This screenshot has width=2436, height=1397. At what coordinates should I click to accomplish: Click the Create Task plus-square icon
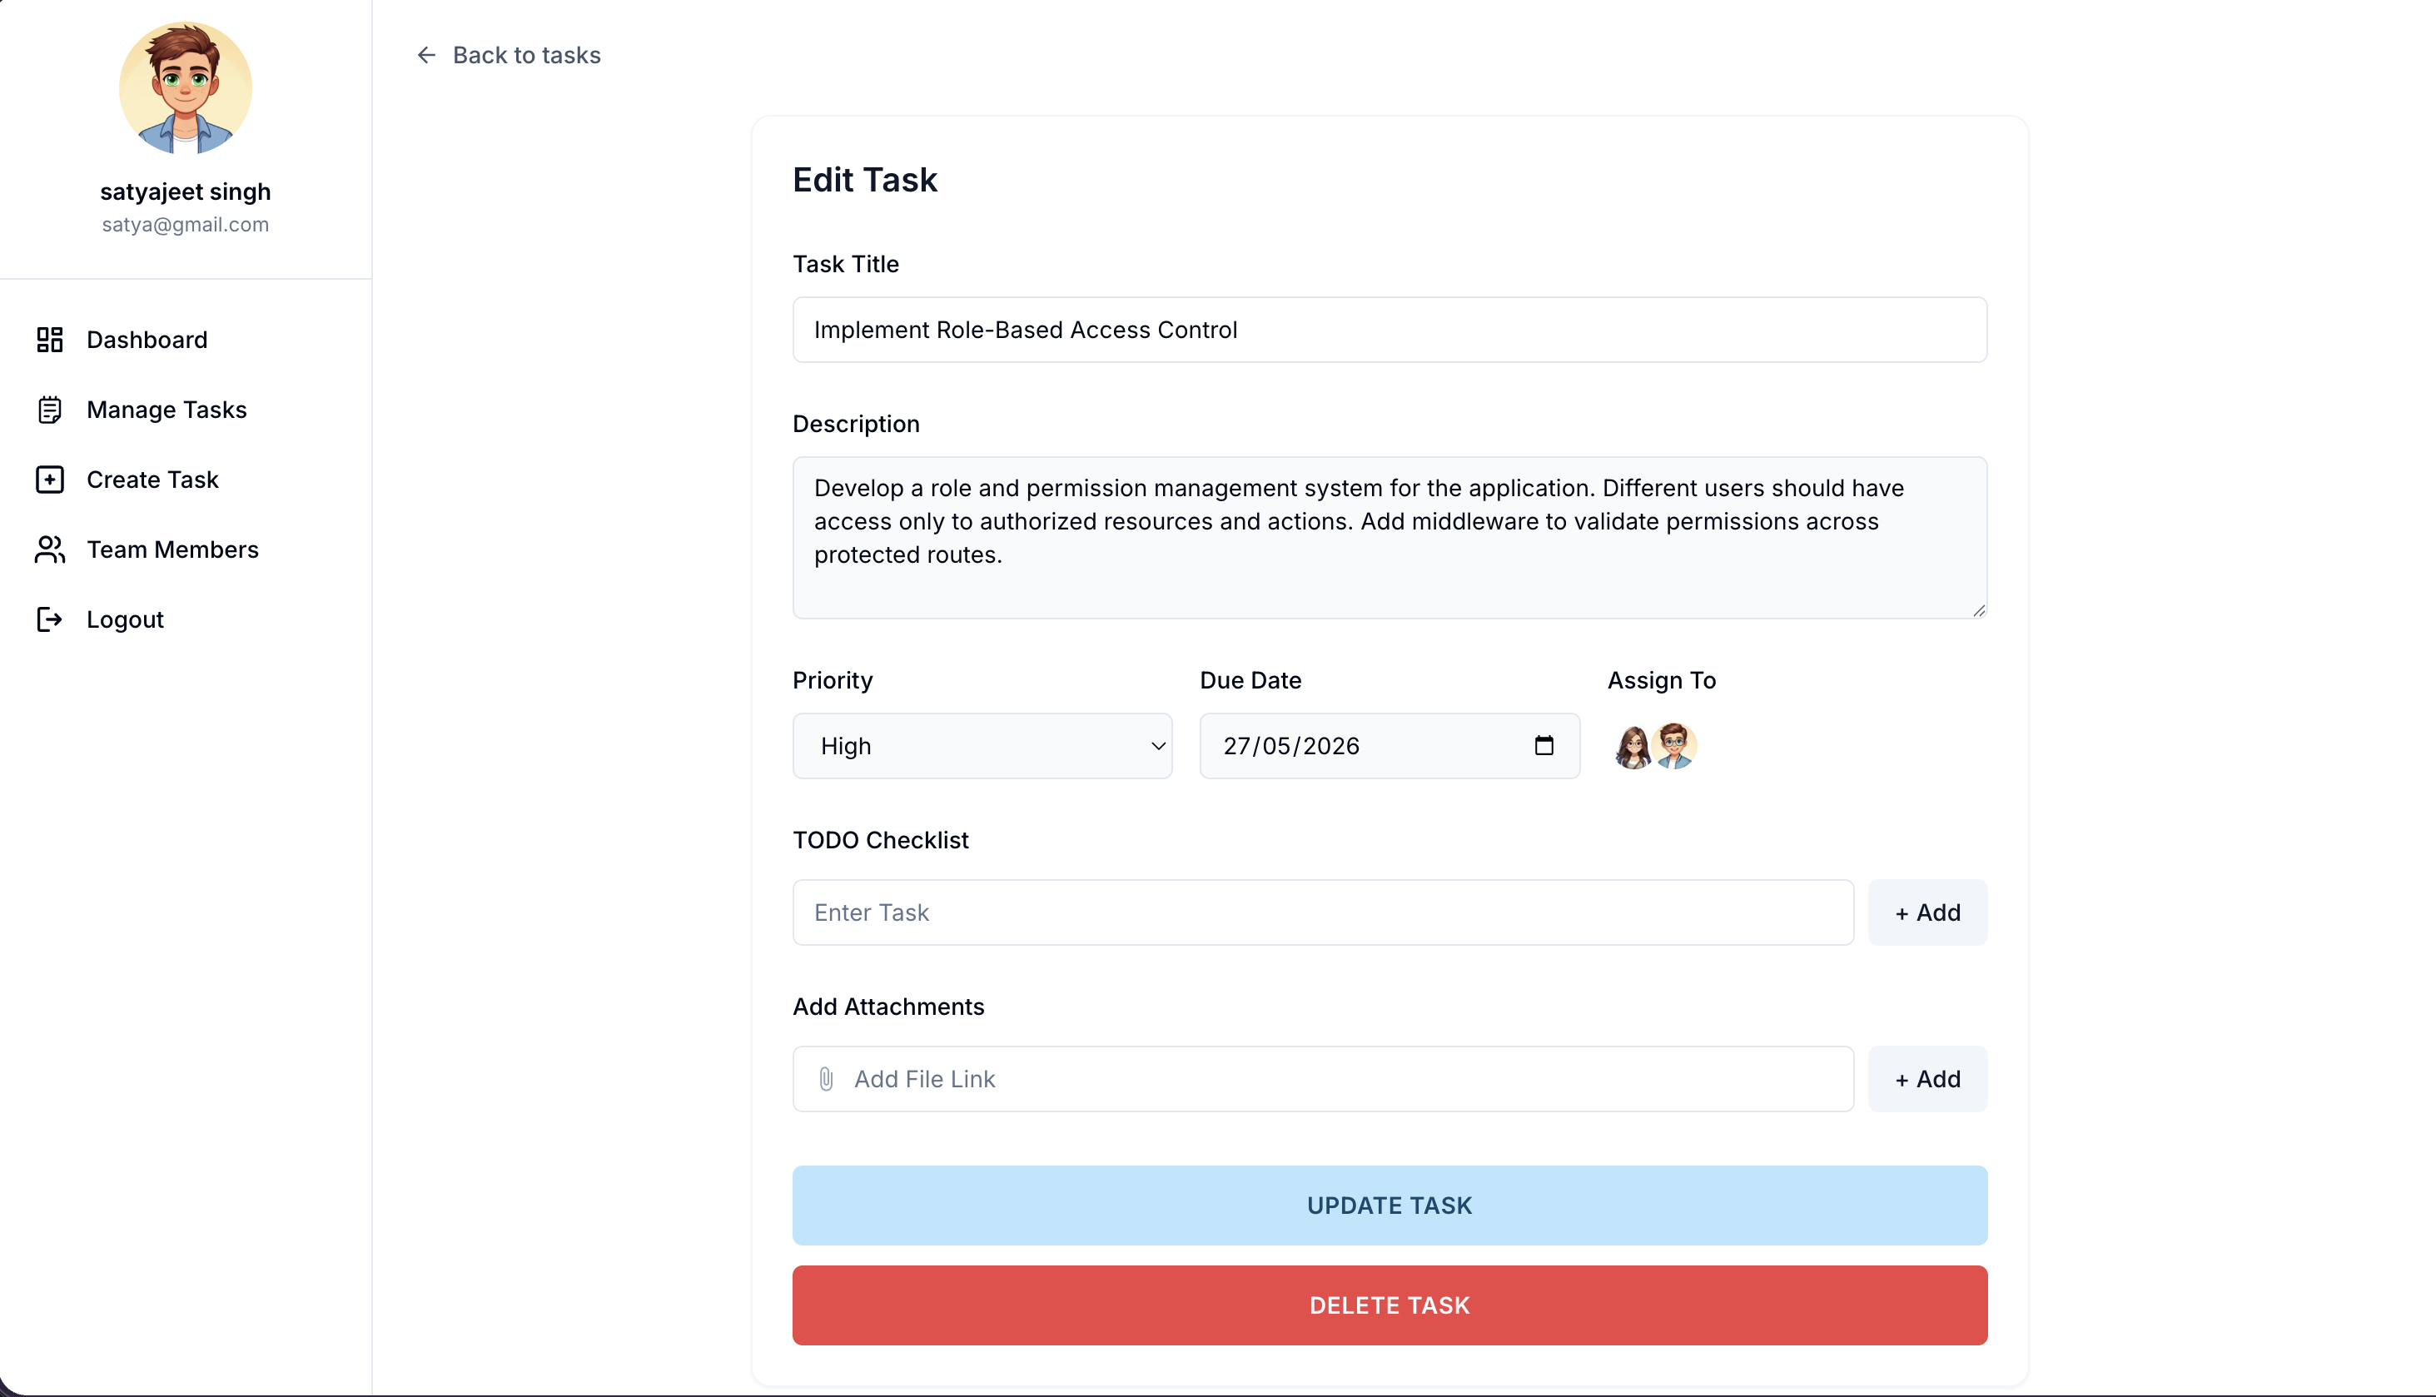pyautogui.click(x=50, y=480)
